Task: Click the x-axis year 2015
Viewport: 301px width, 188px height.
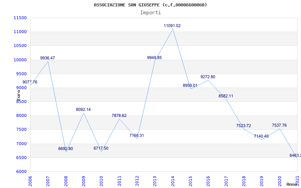Action: [190, 181]
